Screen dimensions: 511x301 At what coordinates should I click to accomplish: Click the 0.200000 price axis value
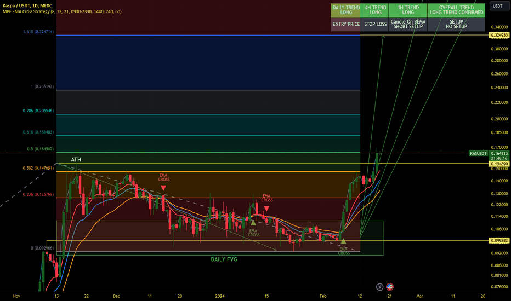[x=499, y=119]
